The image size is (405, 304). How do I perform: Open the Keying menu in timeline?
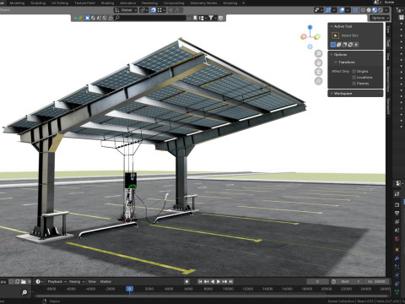coord(77,281)
